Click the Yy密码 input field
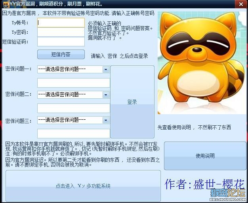The height and width of the screenshot is (203, 248). click(x=61, y=32)
